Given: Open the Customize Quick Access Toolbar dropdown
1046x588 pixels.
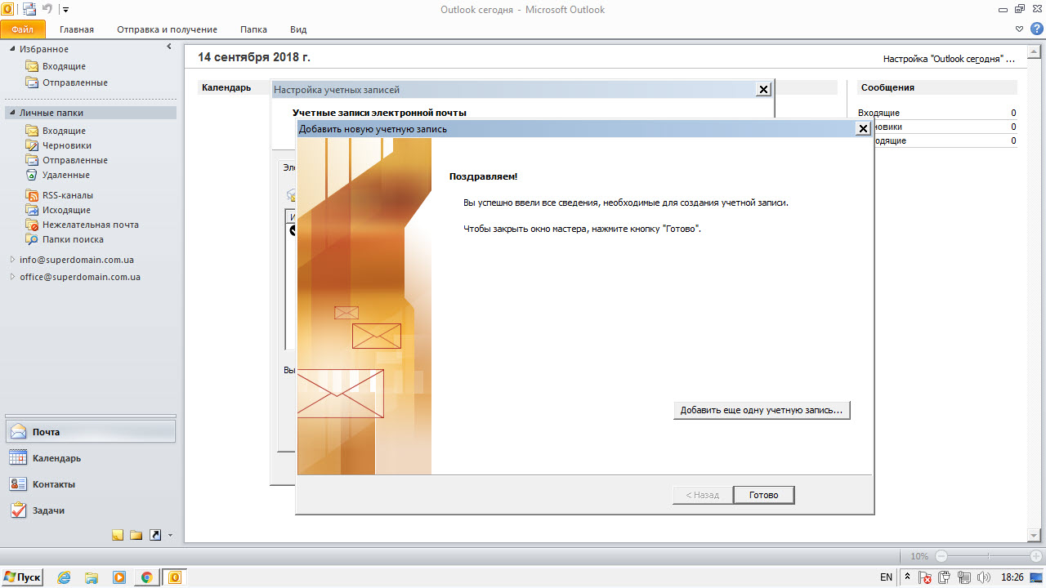Looking at the screenshot, I should pyautogui.click(x=65, y=10).
